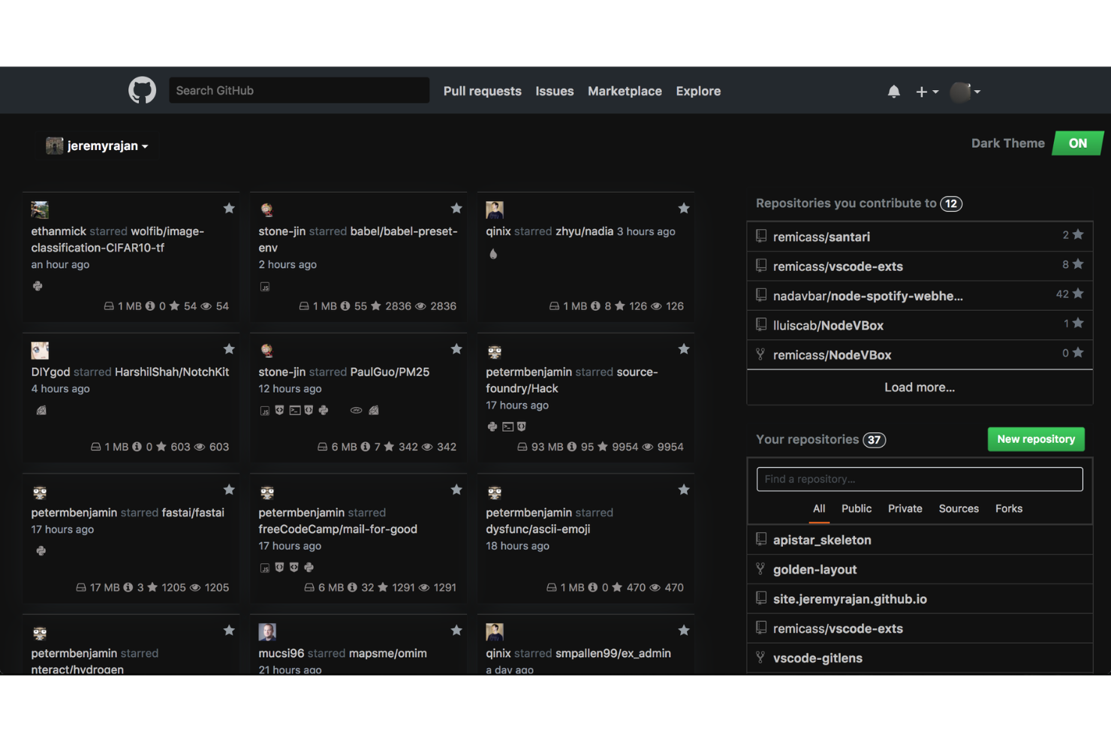1111x741 pixels.
Task: Click Load more repositories
Action: pos(919,387)
